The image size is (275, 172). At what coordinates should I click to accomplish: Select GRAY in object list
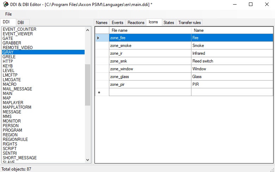click(43, 52)
